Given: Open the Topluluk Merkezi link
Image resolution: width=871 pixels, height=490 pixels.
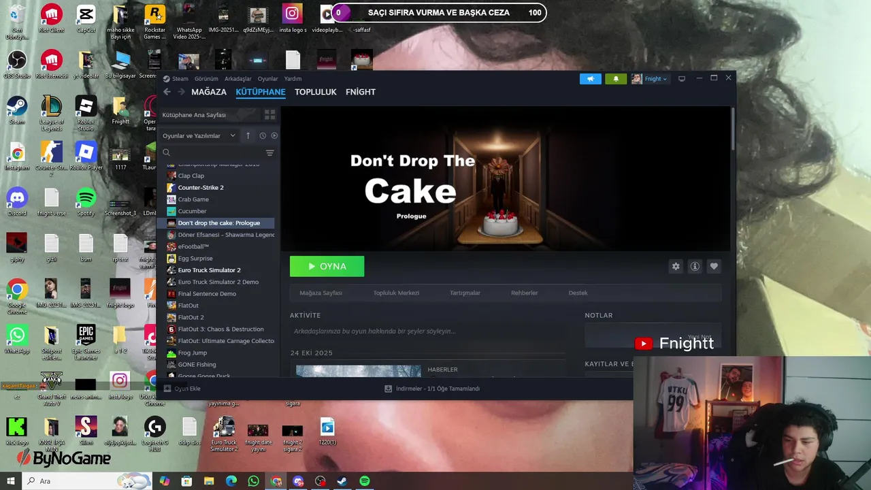Looking at the screenshot, I should point(396,293).
